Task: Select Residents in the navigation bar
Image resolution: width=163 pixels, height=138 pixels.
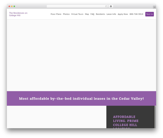Action: point(100,14)
